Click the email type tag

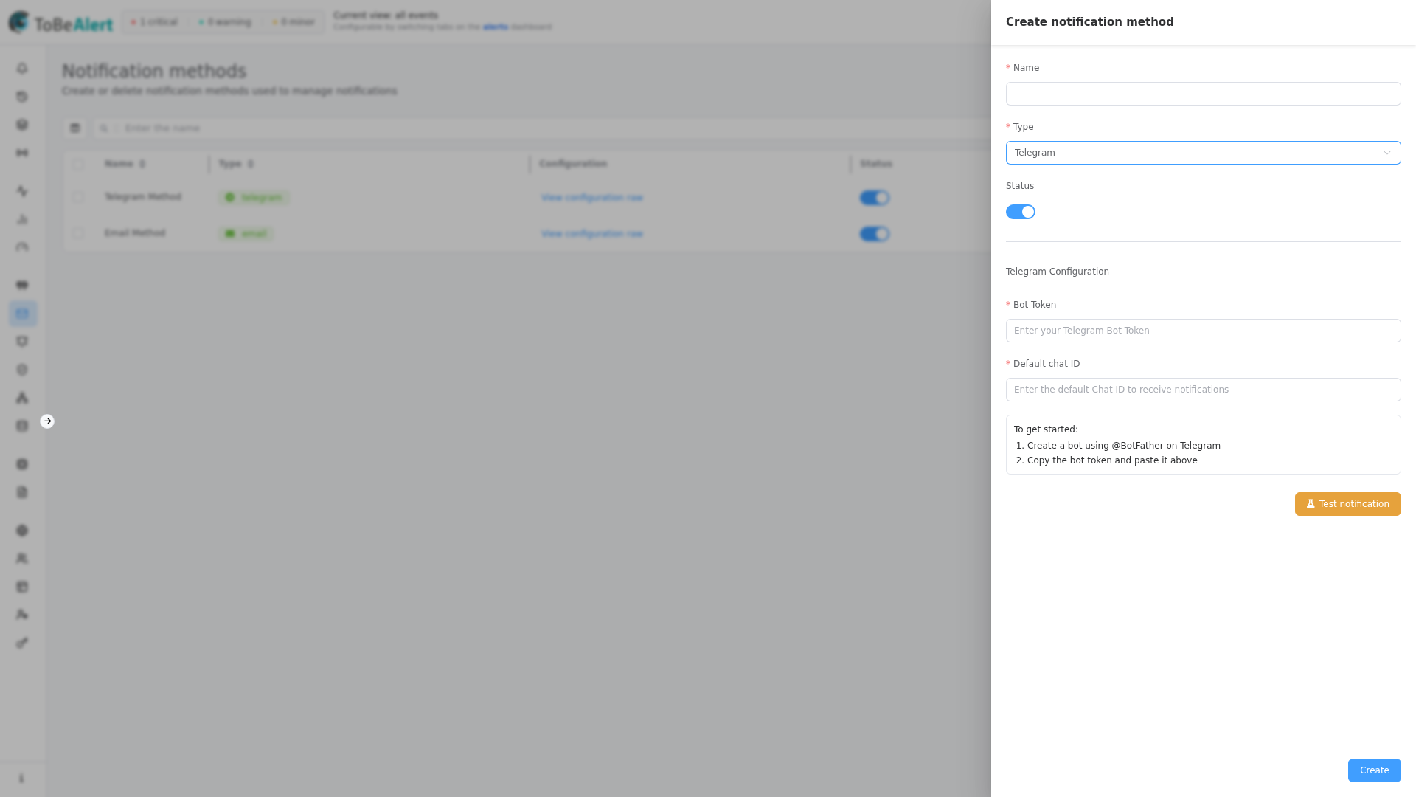[246, 234]
